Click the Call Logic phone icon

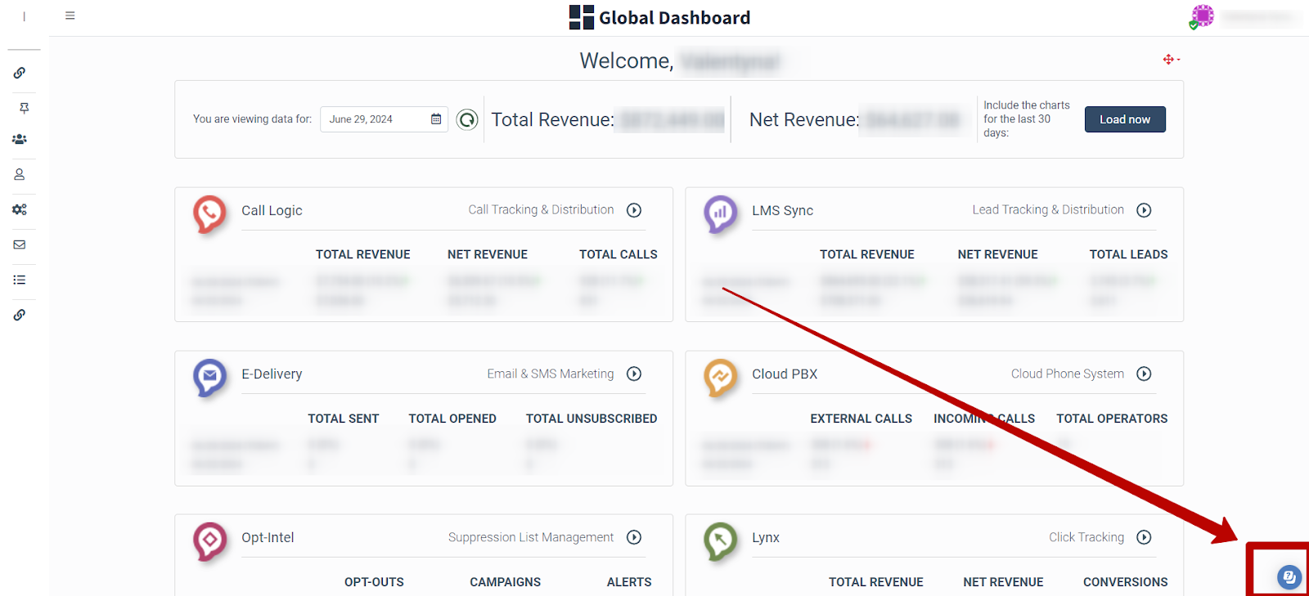pos(209,213)
